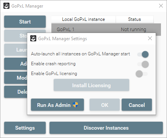Click the admin shield icon
Image resolution: width=167 pixels, height=138 pixels.
(x=76, y=105)
